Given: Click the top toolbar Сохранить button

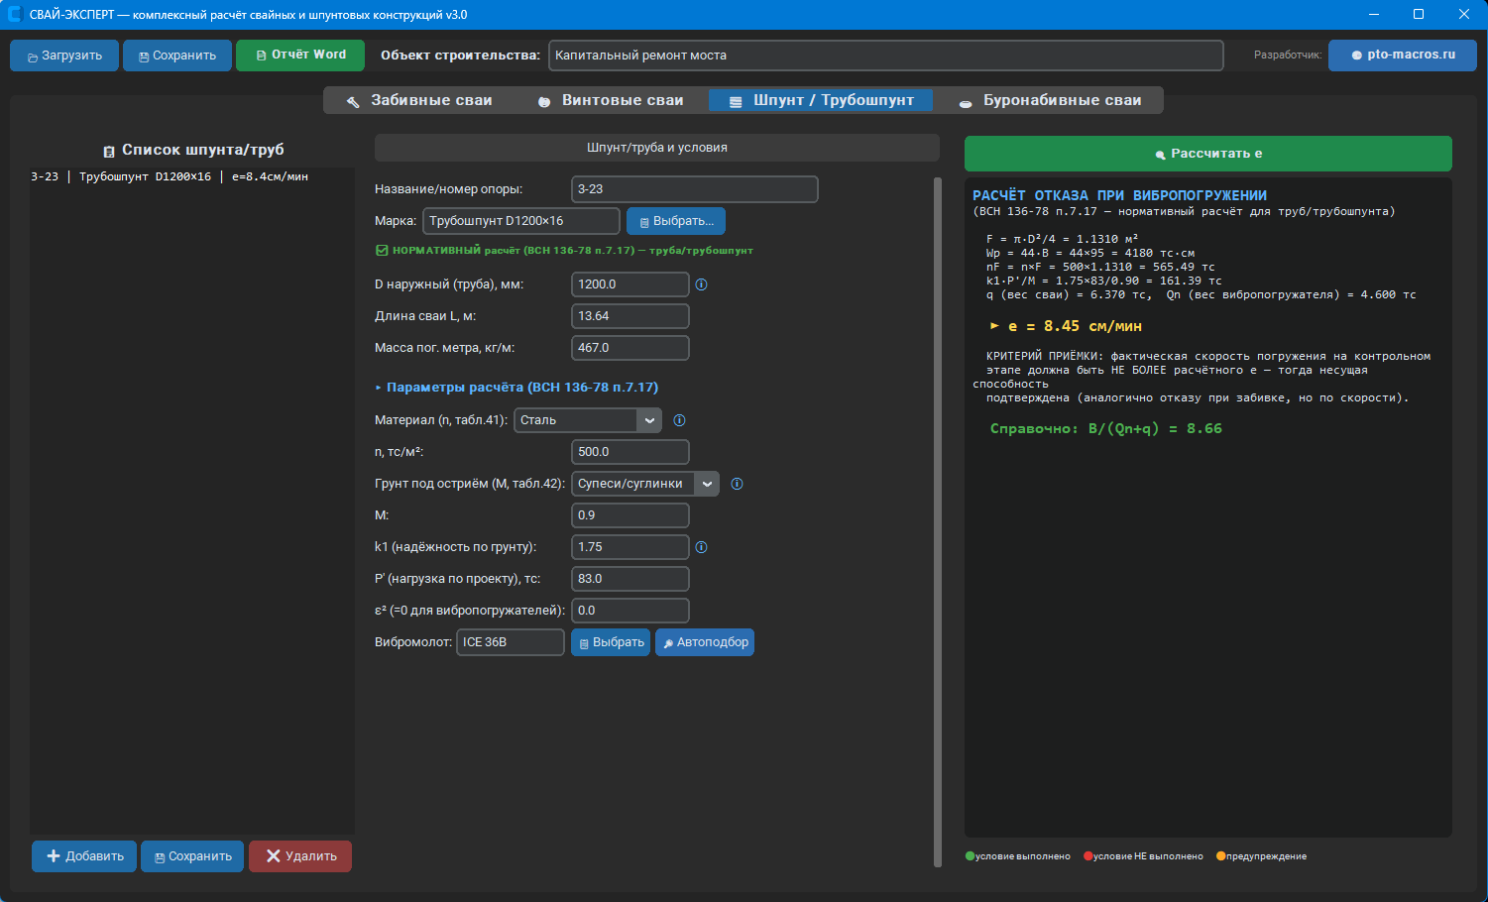Looking at the screenshot, I should [x=177, y=56].
